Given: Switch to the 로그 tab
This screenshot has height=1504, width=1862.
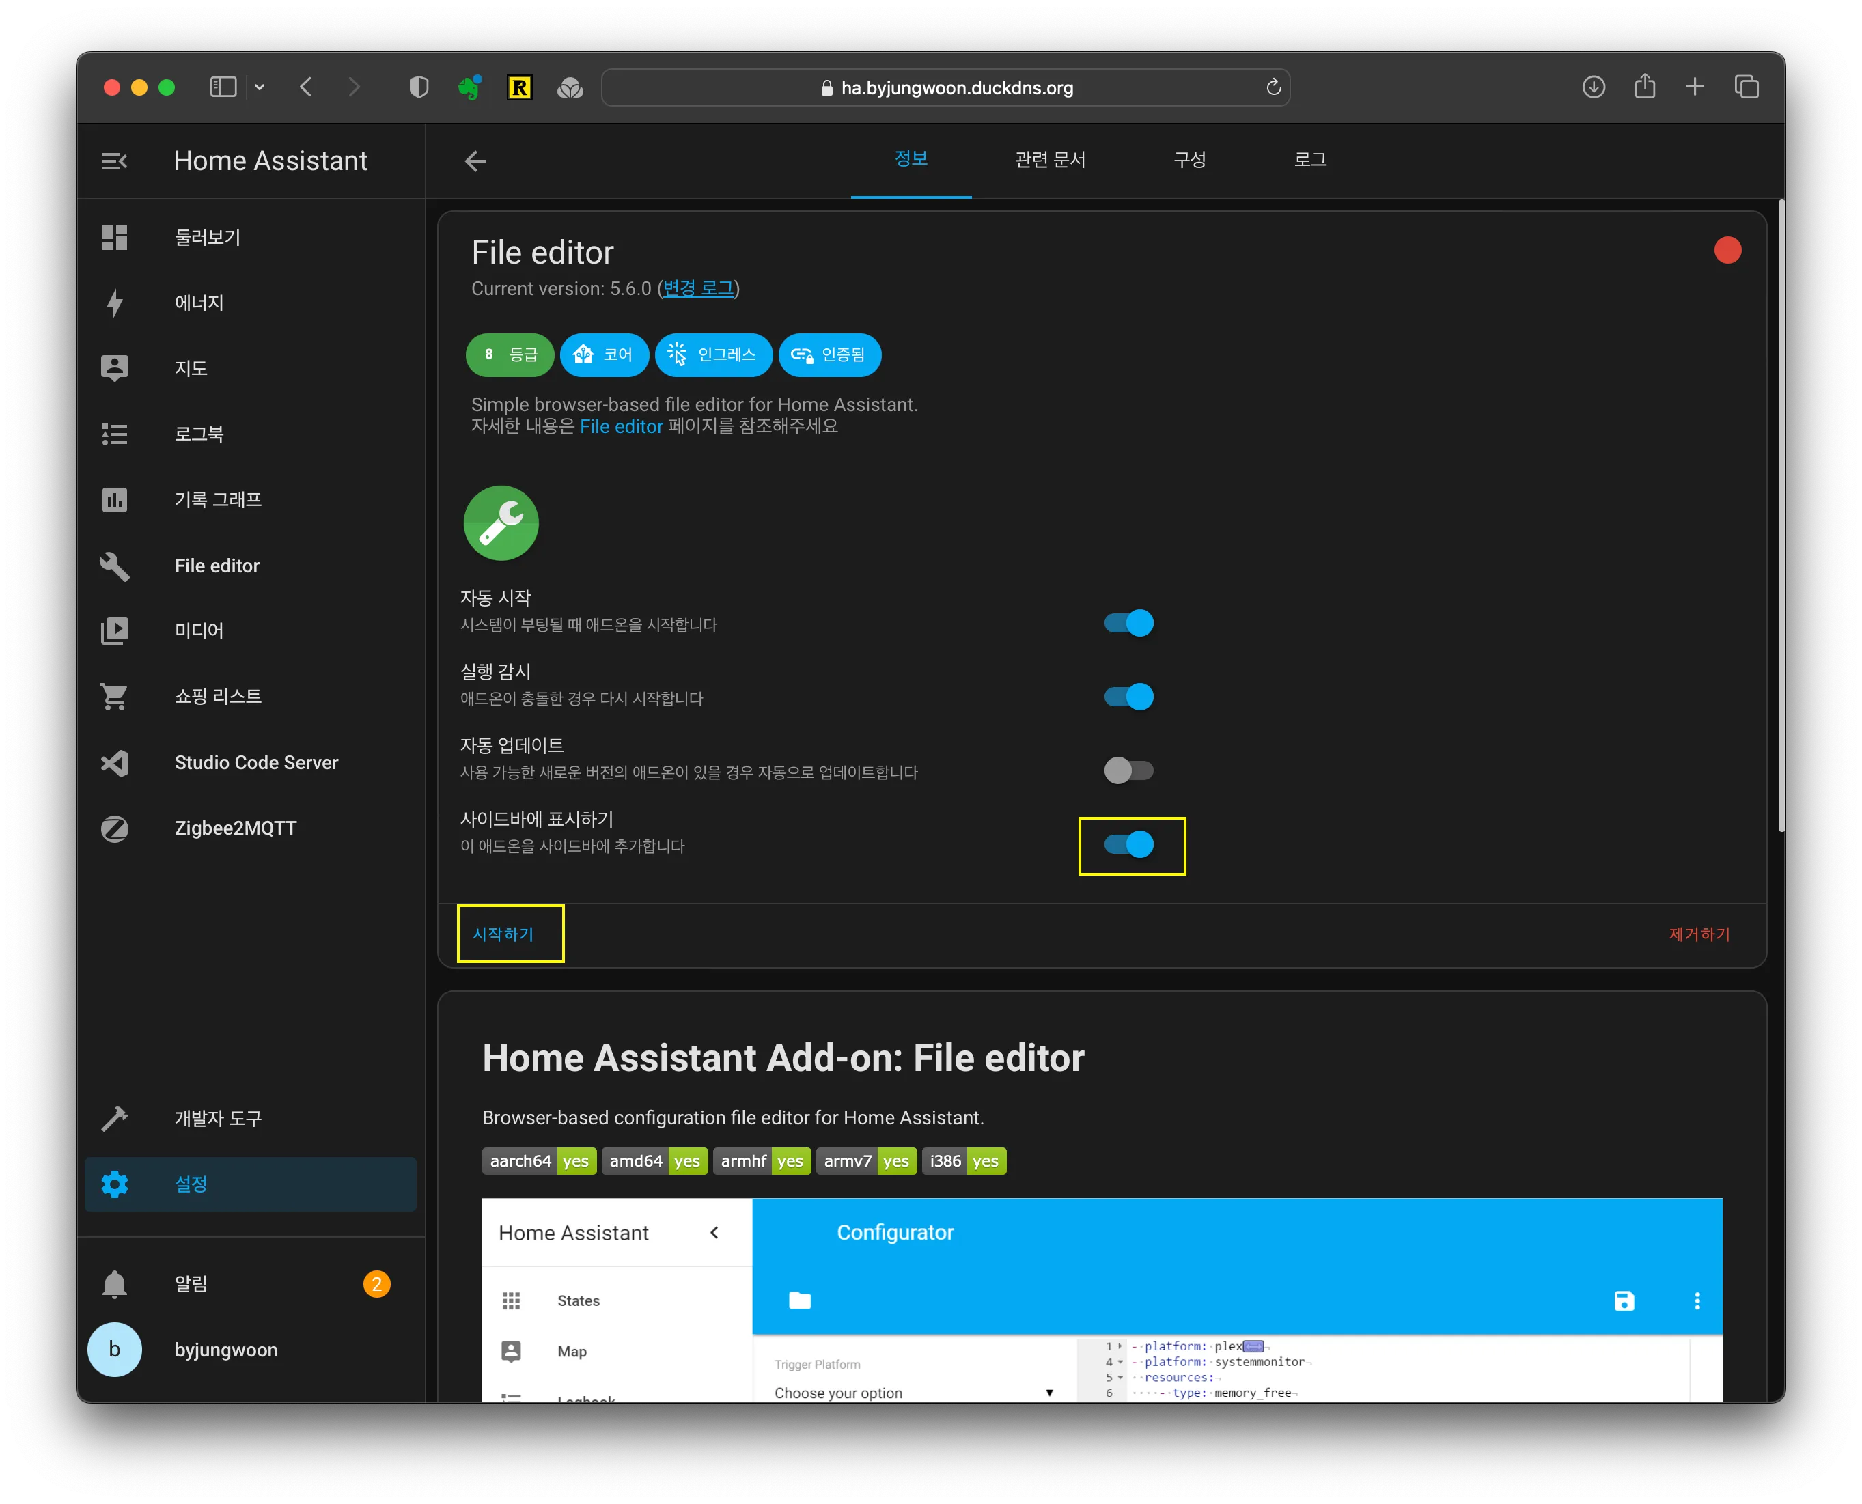Looking at the screenshot, I should pyautogui.click(x=1310, y=159).
